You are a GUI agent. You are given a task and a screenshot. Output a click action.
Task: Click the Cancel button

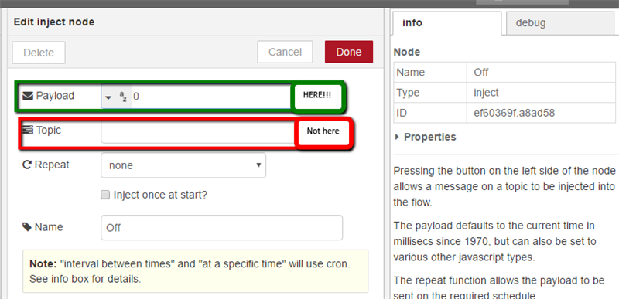pos(285,52)
